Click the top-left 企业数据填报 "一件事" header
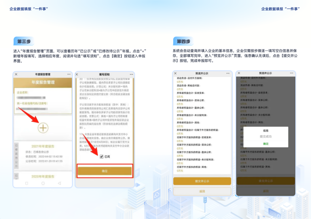Screen dimensions: 311x219 (x=29, y=9)
